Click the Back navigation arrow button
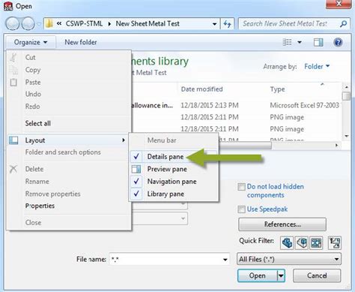Screen dimensions: 355x292 click(12, 24)
